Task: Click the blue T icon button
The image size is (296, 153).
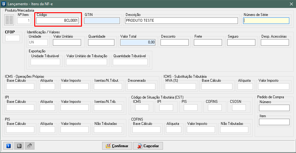Action: 8,146
